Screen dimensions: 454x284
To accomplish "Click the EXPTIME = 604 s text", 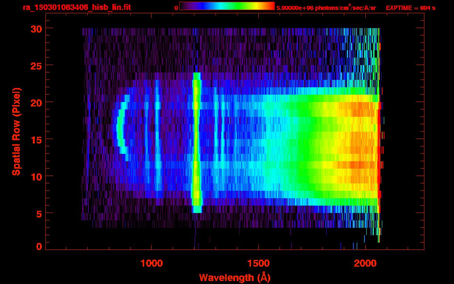I will 411,8.
